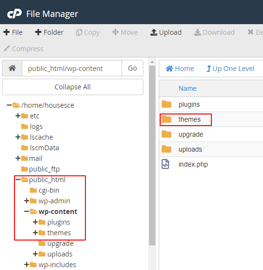Select the etc folder in tree
This screenshot has width=263, height=270.
coord(35,116)
